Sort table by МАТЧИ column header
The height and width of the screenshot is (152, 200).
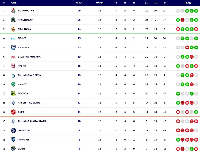(x=99, y=3)
